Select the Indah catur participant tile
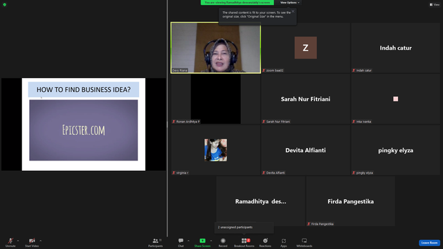The width and height of the screenshot is (443, 249). pyautogui.click(x=395, y=48)
